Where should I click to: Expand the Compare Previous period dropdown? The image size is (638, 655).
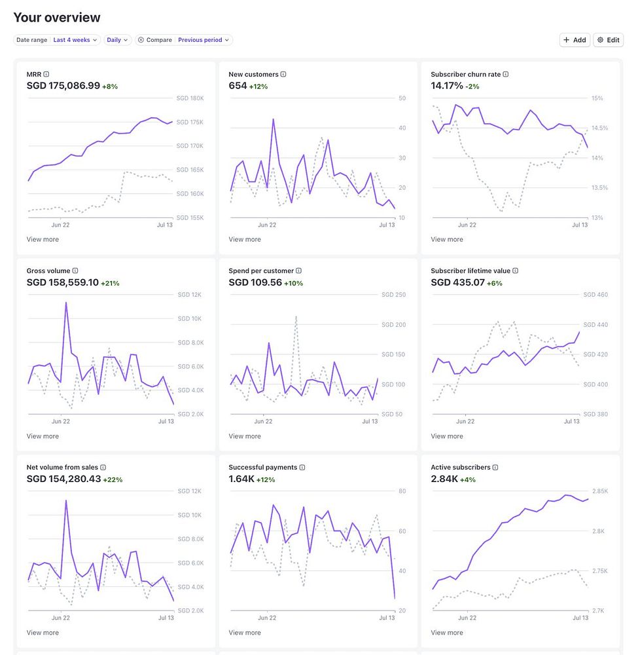click(204, 40)
